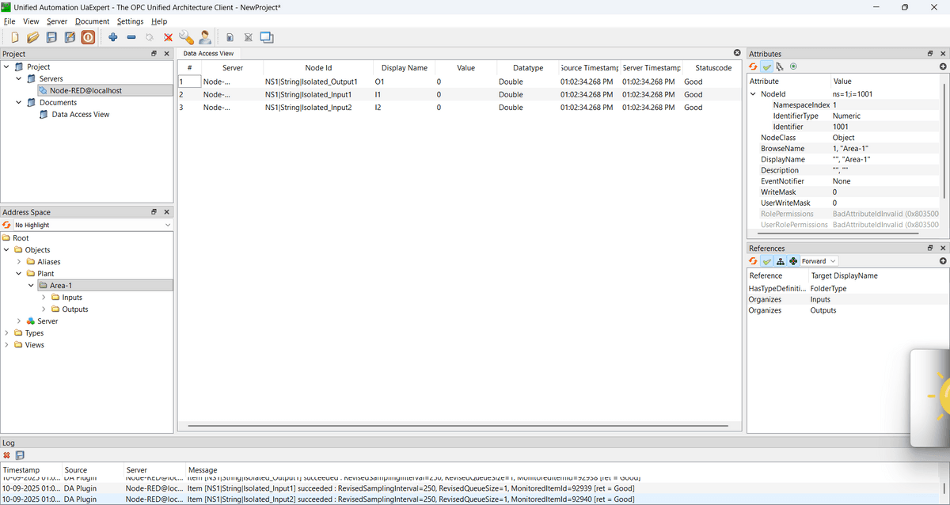Refresh the Attributes panel with orange arrows
Image resolution: width=950 pixels, height=505 pixels.
click(x=754, y=66)
